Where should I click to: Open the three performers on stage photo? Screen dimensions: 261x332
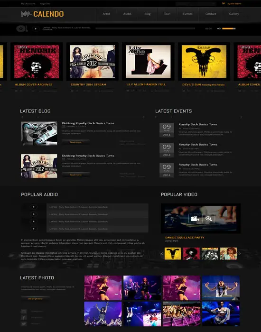142,288
